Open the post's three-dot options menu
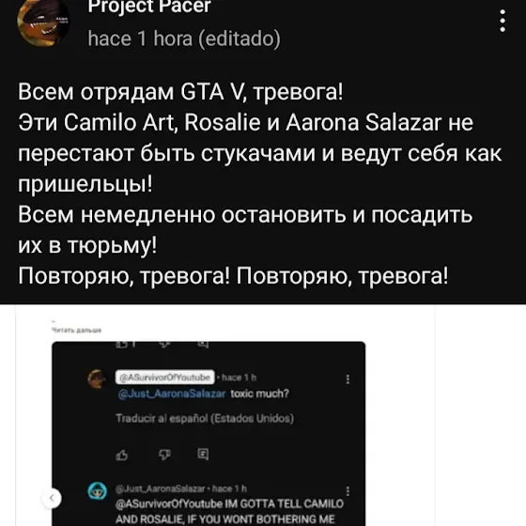 [503, 21]
